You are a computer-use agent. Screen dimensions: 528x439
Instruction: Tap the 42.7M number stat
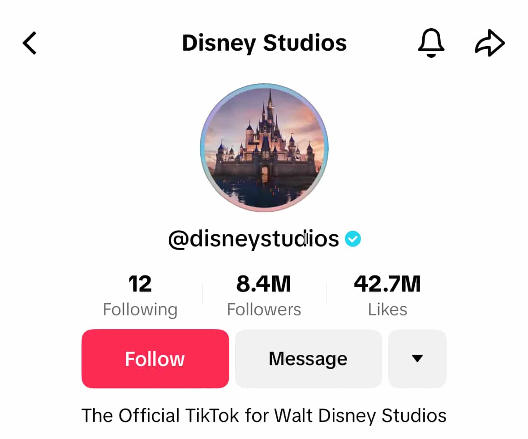(387, 284)
